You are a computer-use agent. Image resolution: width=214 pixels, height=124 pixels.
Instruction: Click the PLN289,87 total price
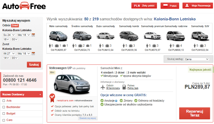tap(197, 87)
